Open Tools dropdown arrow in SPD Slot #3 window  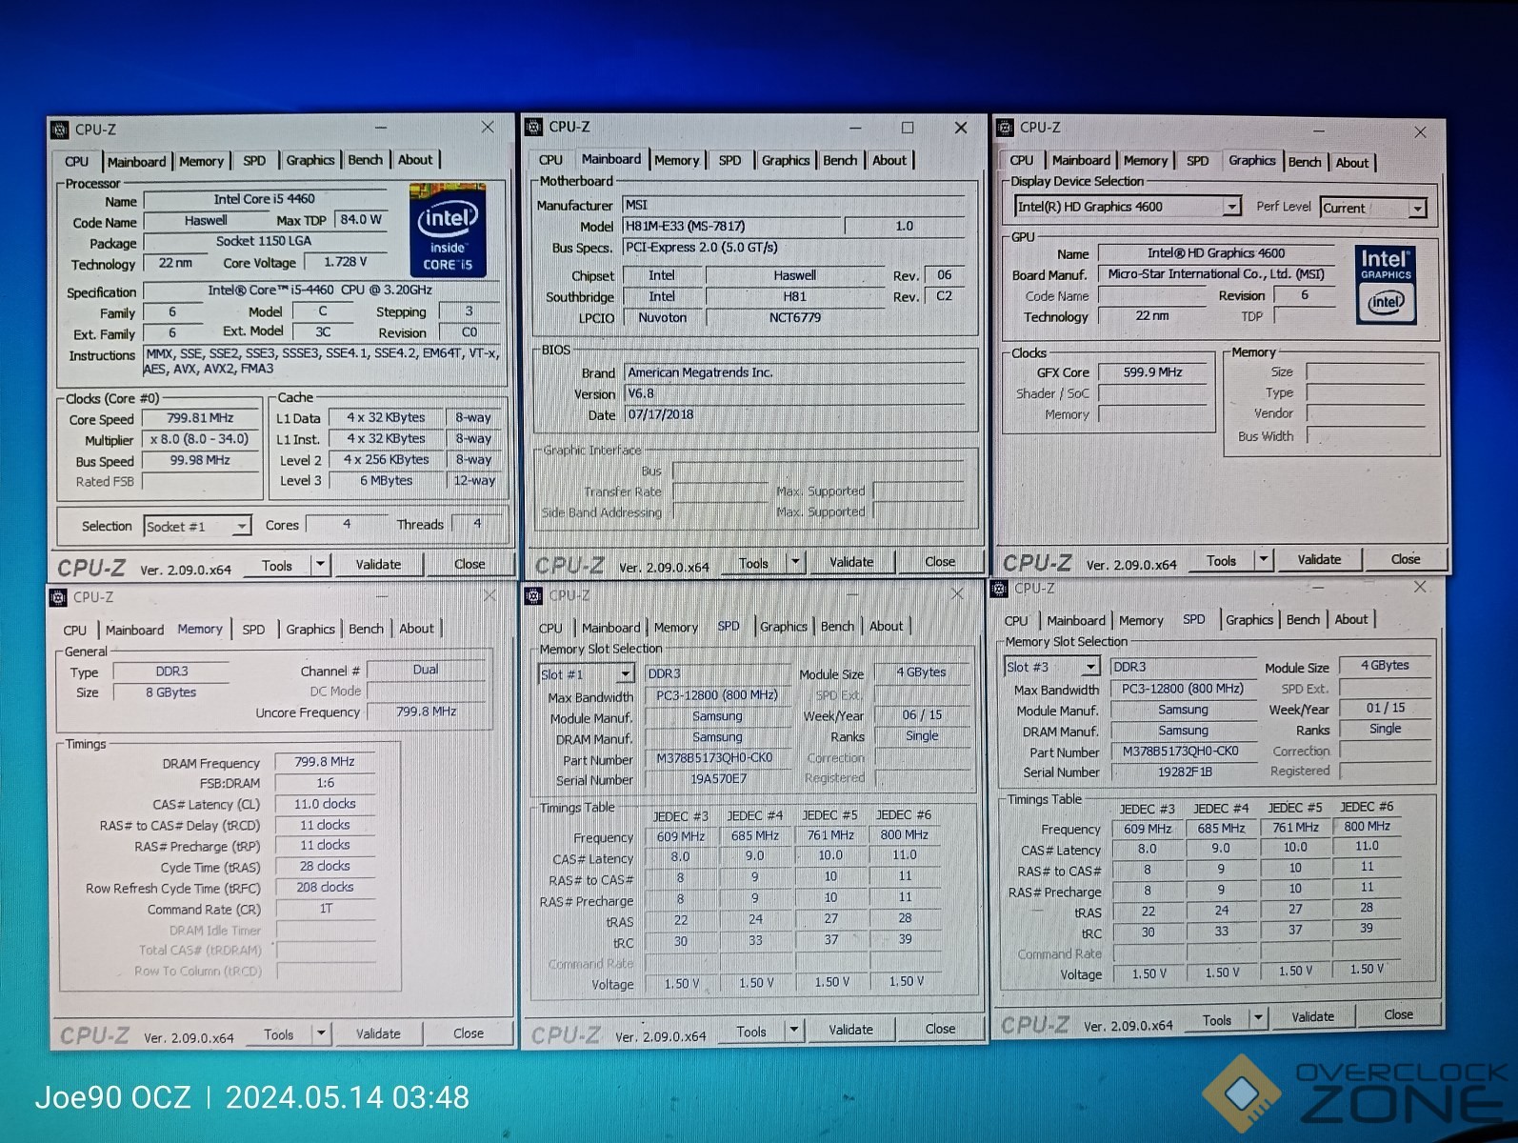[1258, 1018]
